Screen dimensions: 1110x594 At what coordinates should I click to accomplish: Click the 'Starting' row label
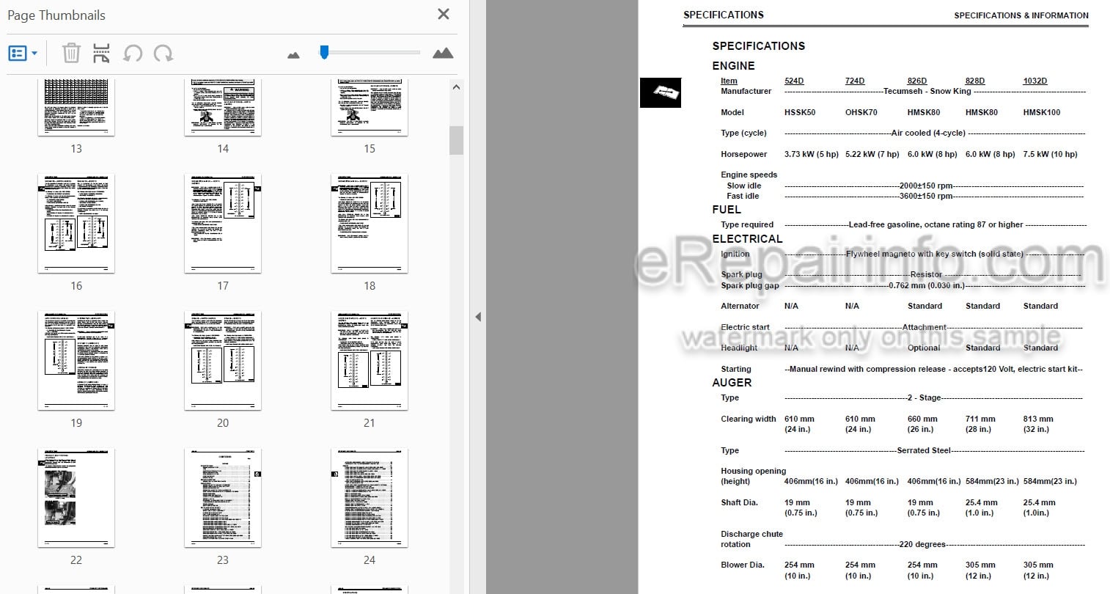click(x=736, y=369)
